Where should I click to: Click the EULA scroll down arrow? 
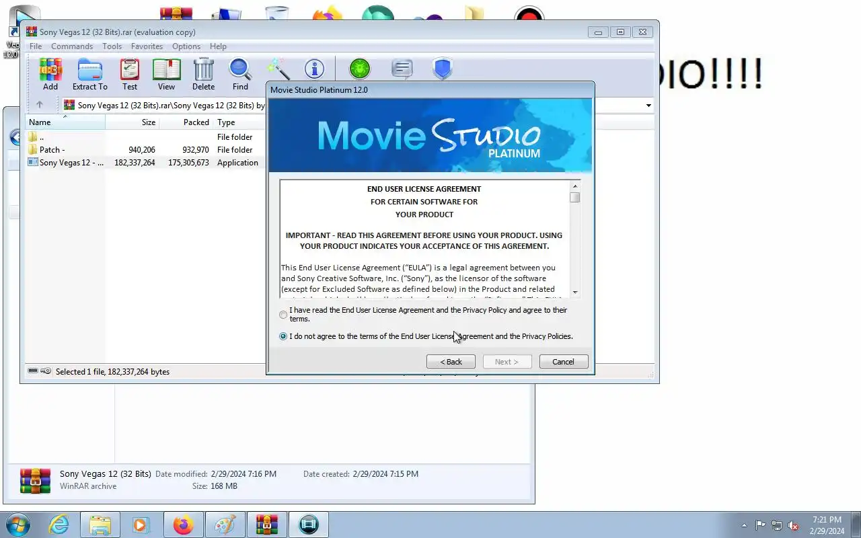pyautogui.click(x=575, y=292)
